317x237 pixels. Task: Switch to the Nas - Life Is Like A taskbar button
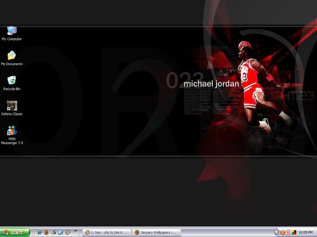click(107, 232)
